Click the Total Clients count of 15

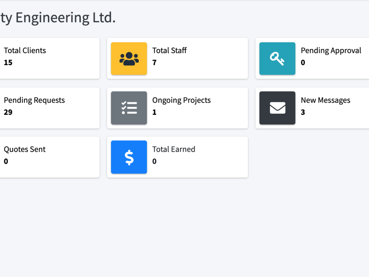[x=8, y=62]
